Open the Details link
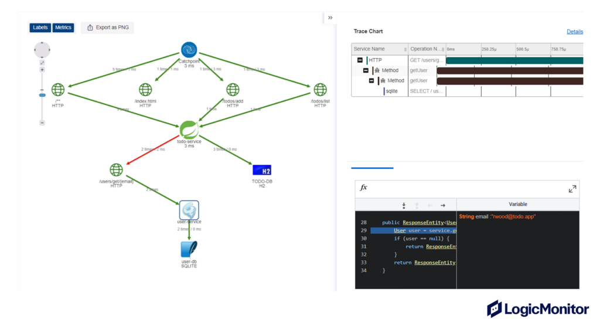The height and width of the screenshot is (329, 600). (574, 32)
